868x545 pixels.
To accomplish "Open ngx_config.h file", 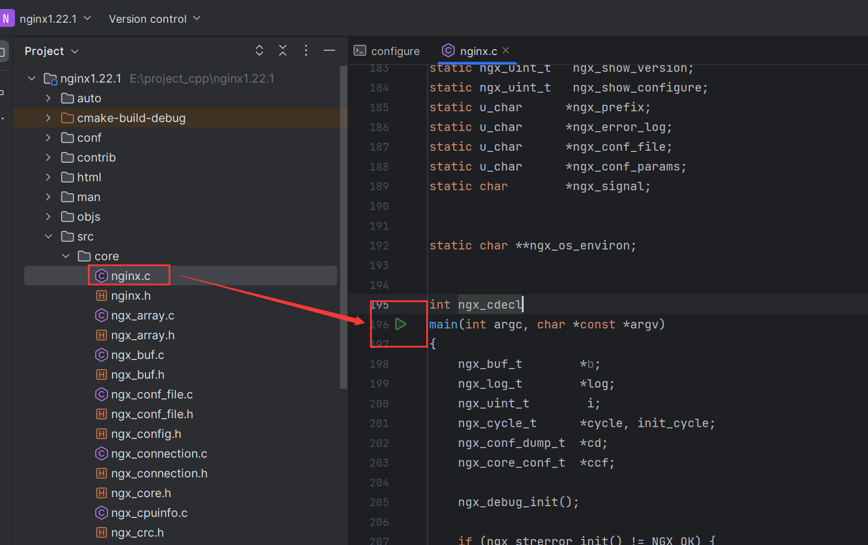I will 146,434.
